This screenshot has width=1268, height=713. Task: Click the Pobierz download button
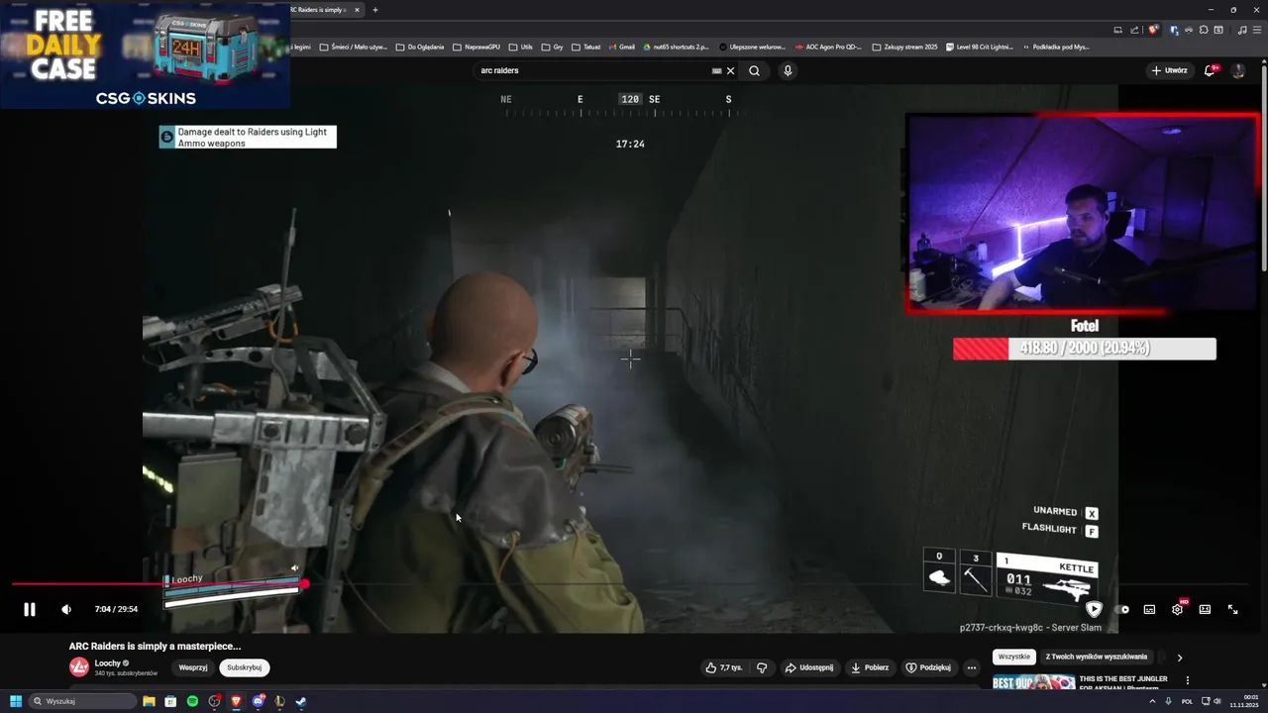870,667
